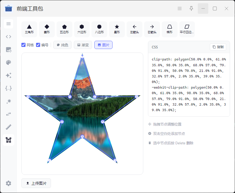This screenshot has height=193, width=235.
Task: Switch to 图片 image fill mode
Action: coord(103,45)
